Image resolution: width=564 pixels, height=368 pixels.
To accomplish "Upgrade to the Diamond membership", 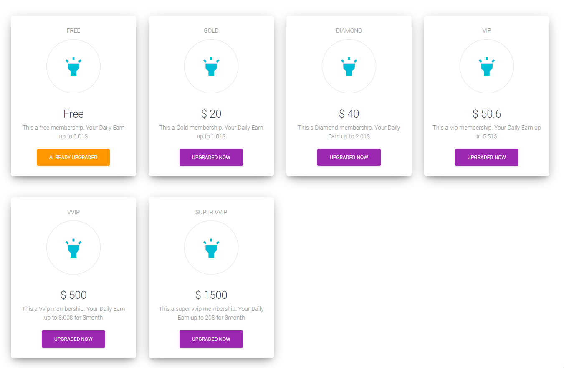I will 349,158.
